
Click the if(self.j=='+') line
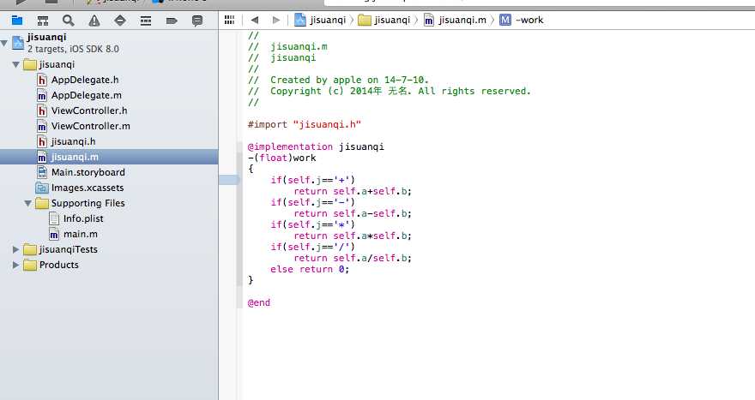click(x=312, y=180)
